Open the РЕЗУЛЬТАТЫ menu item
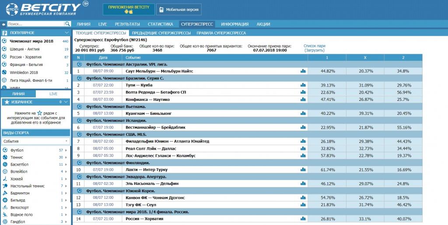 (127, 24)
